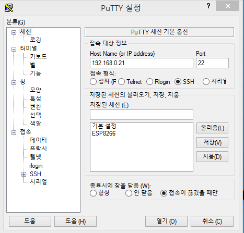
Task: Select 기본 설정 saved session
Action: click(x=104, y=126)
